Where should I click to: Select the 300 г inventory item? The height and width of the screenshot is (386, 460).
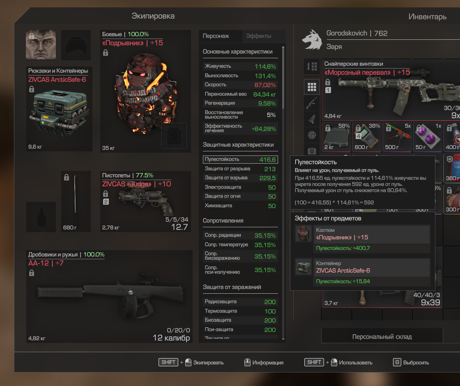pos(452,199)
